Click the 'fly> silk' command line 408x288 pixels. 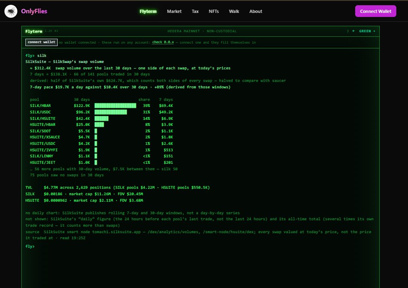click(36, 56)
